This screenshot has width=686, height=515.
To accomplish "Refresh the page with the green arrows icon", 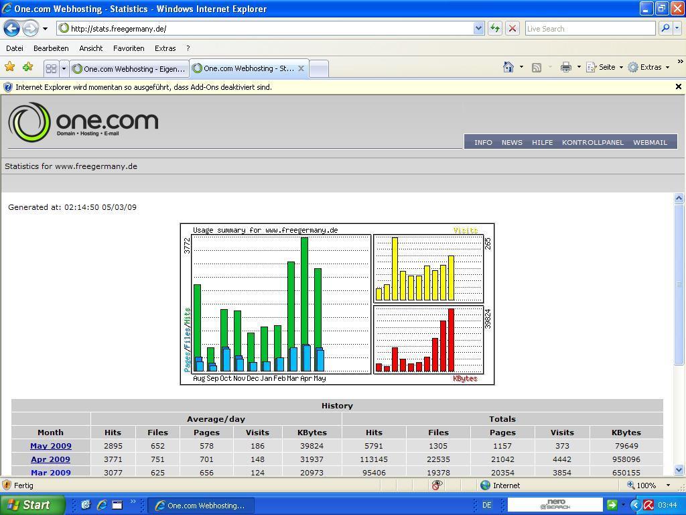I will coord(495,29).
